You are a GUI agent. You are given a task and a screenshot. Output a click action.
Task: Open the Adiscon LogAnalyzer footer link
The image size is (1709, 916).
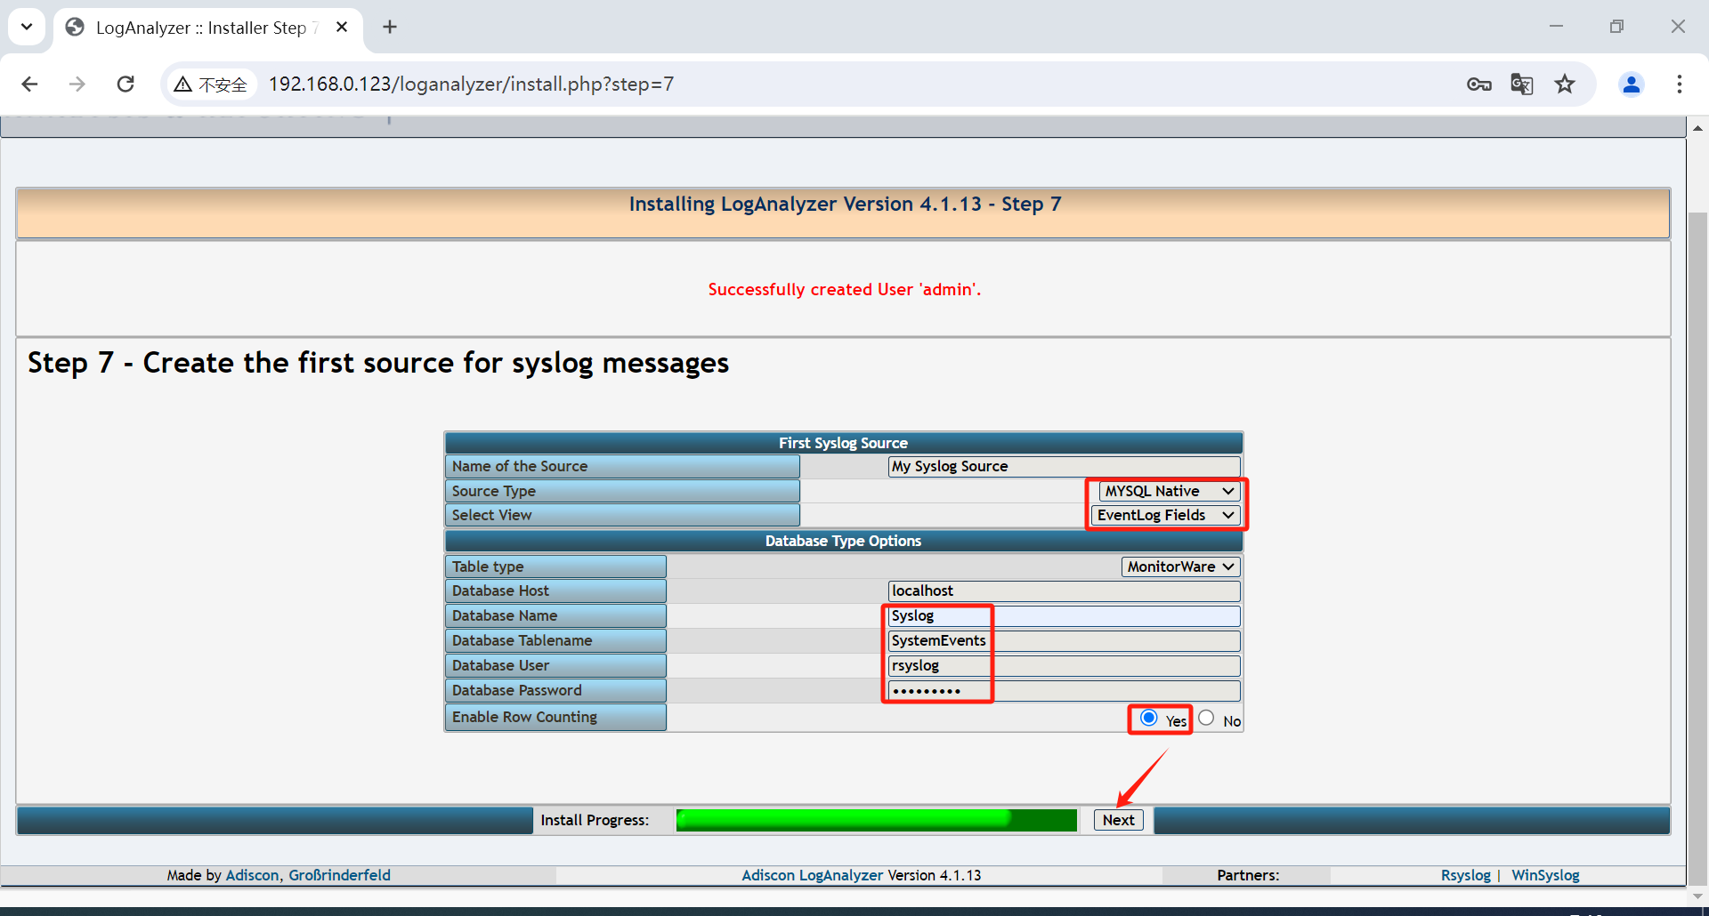pyautogui.click(x=813, y=875)
